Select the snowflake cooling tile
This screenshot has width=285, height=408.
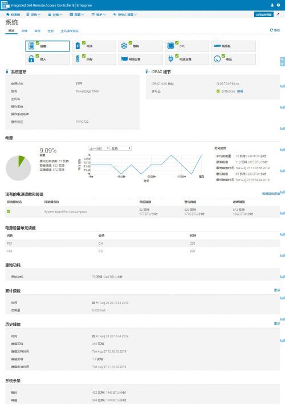point(140,46)
